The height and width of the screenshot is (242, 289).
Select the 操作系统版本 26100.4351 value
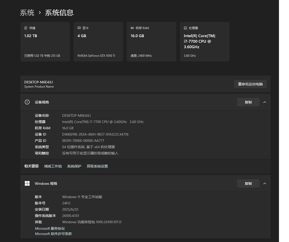click(70, 216)
